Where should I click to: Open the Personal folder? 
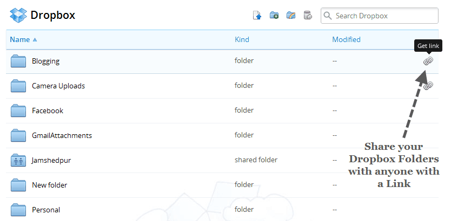[x=46, y=210]
